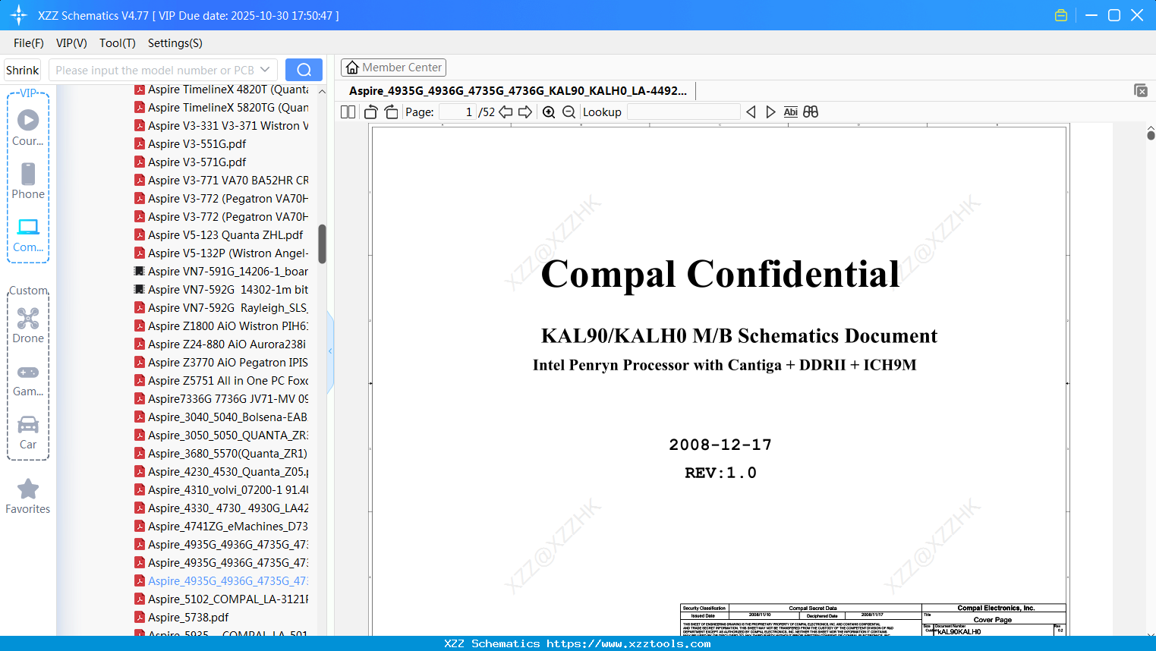This screenshot has height=651, width=1156.
Task: Zoom out of the schematic
Action: [x=569, y=112]
